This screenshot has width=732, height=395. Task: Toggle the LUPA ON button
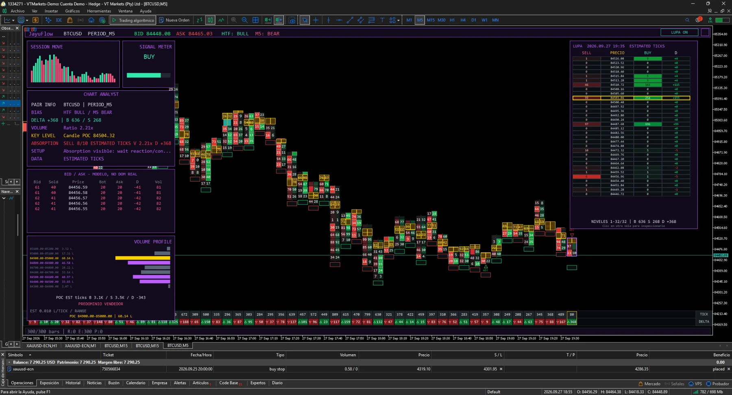pyautogui.click(x=679, y=32)
